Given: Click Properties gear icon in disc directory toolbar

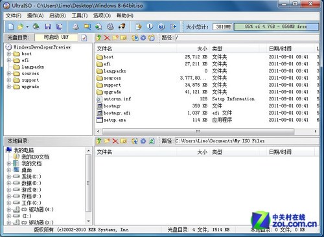Looking at the screenshot, I should 143,38.
